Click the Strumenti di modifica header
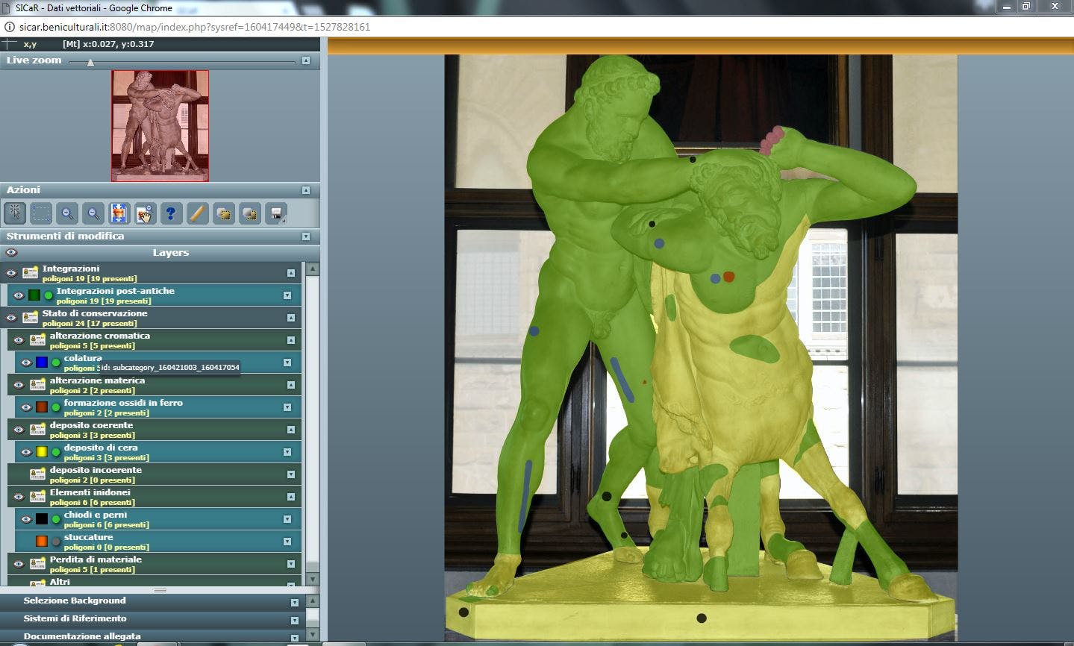The height and width of the screenshot is (646, 1074). point(160,236)
